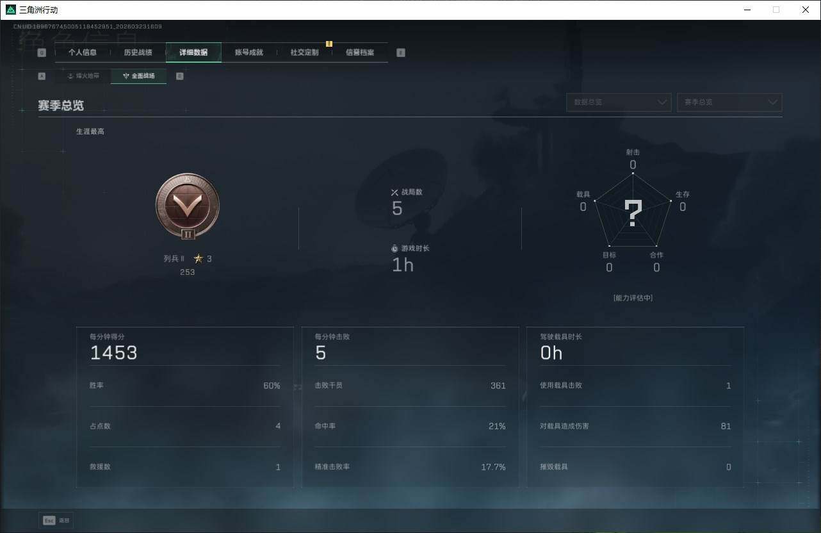Click the question mark in radar chart
Image resolution: width=821 pixels, height=533 pixels.
click(x=633, y=213)
